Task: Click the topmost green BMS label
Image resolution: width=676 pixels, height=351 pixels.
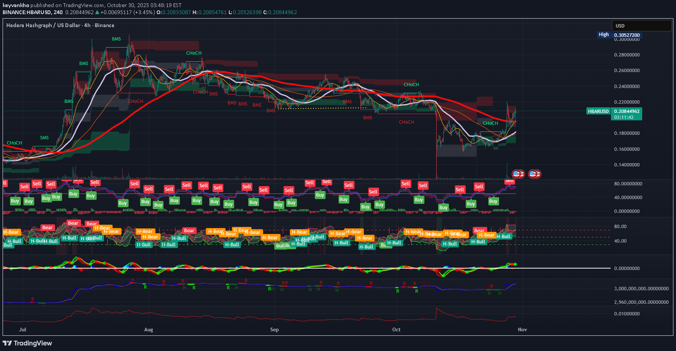Action: coord(116,39)
